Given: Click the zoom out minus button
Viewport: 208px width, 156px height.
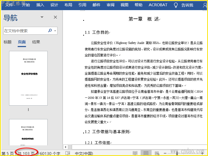Looking at the screenshot, I should click(x=165, y=153).
